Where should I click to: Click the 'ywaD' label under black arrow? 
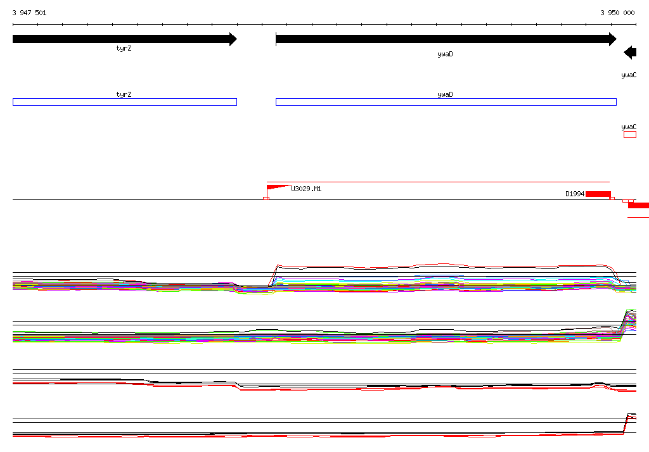click(445, 54)
